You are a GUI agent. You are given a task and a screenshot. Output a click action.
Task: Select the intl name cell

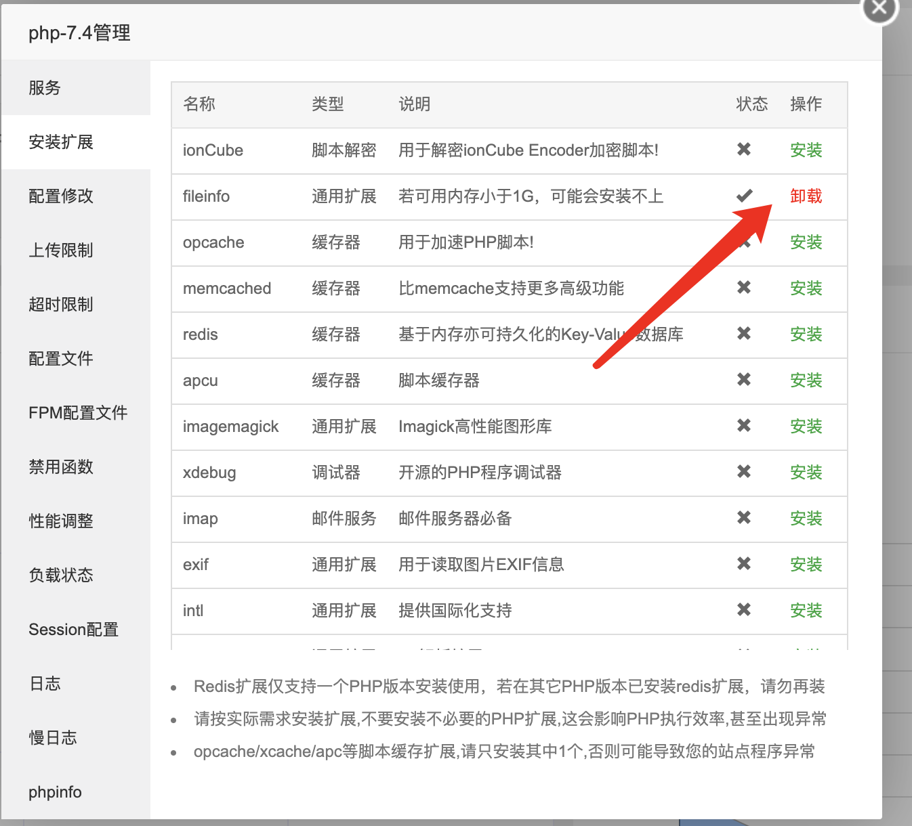click(x=193, y=611)
